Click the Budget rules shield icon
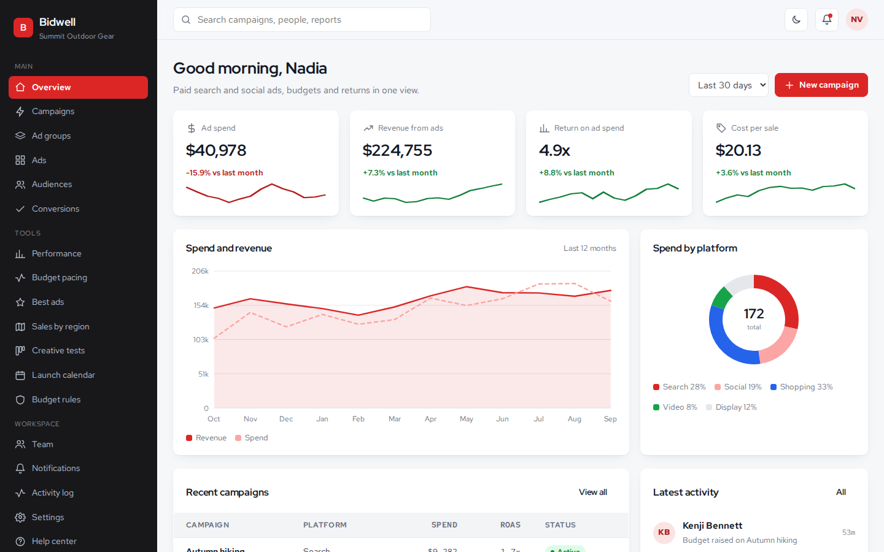 20,399
